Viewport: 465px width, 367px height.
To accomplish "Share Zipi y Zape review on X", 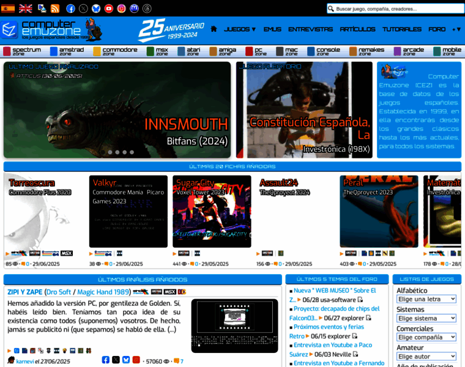I will pos(116,360).
